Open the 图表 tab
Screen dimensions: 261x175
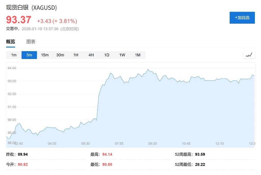tap(31, 42)
